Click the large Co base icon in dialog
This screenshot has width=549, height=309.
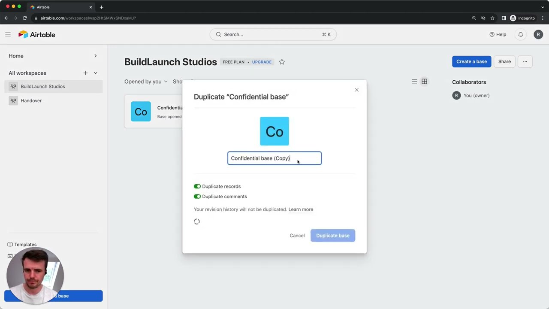274,131
